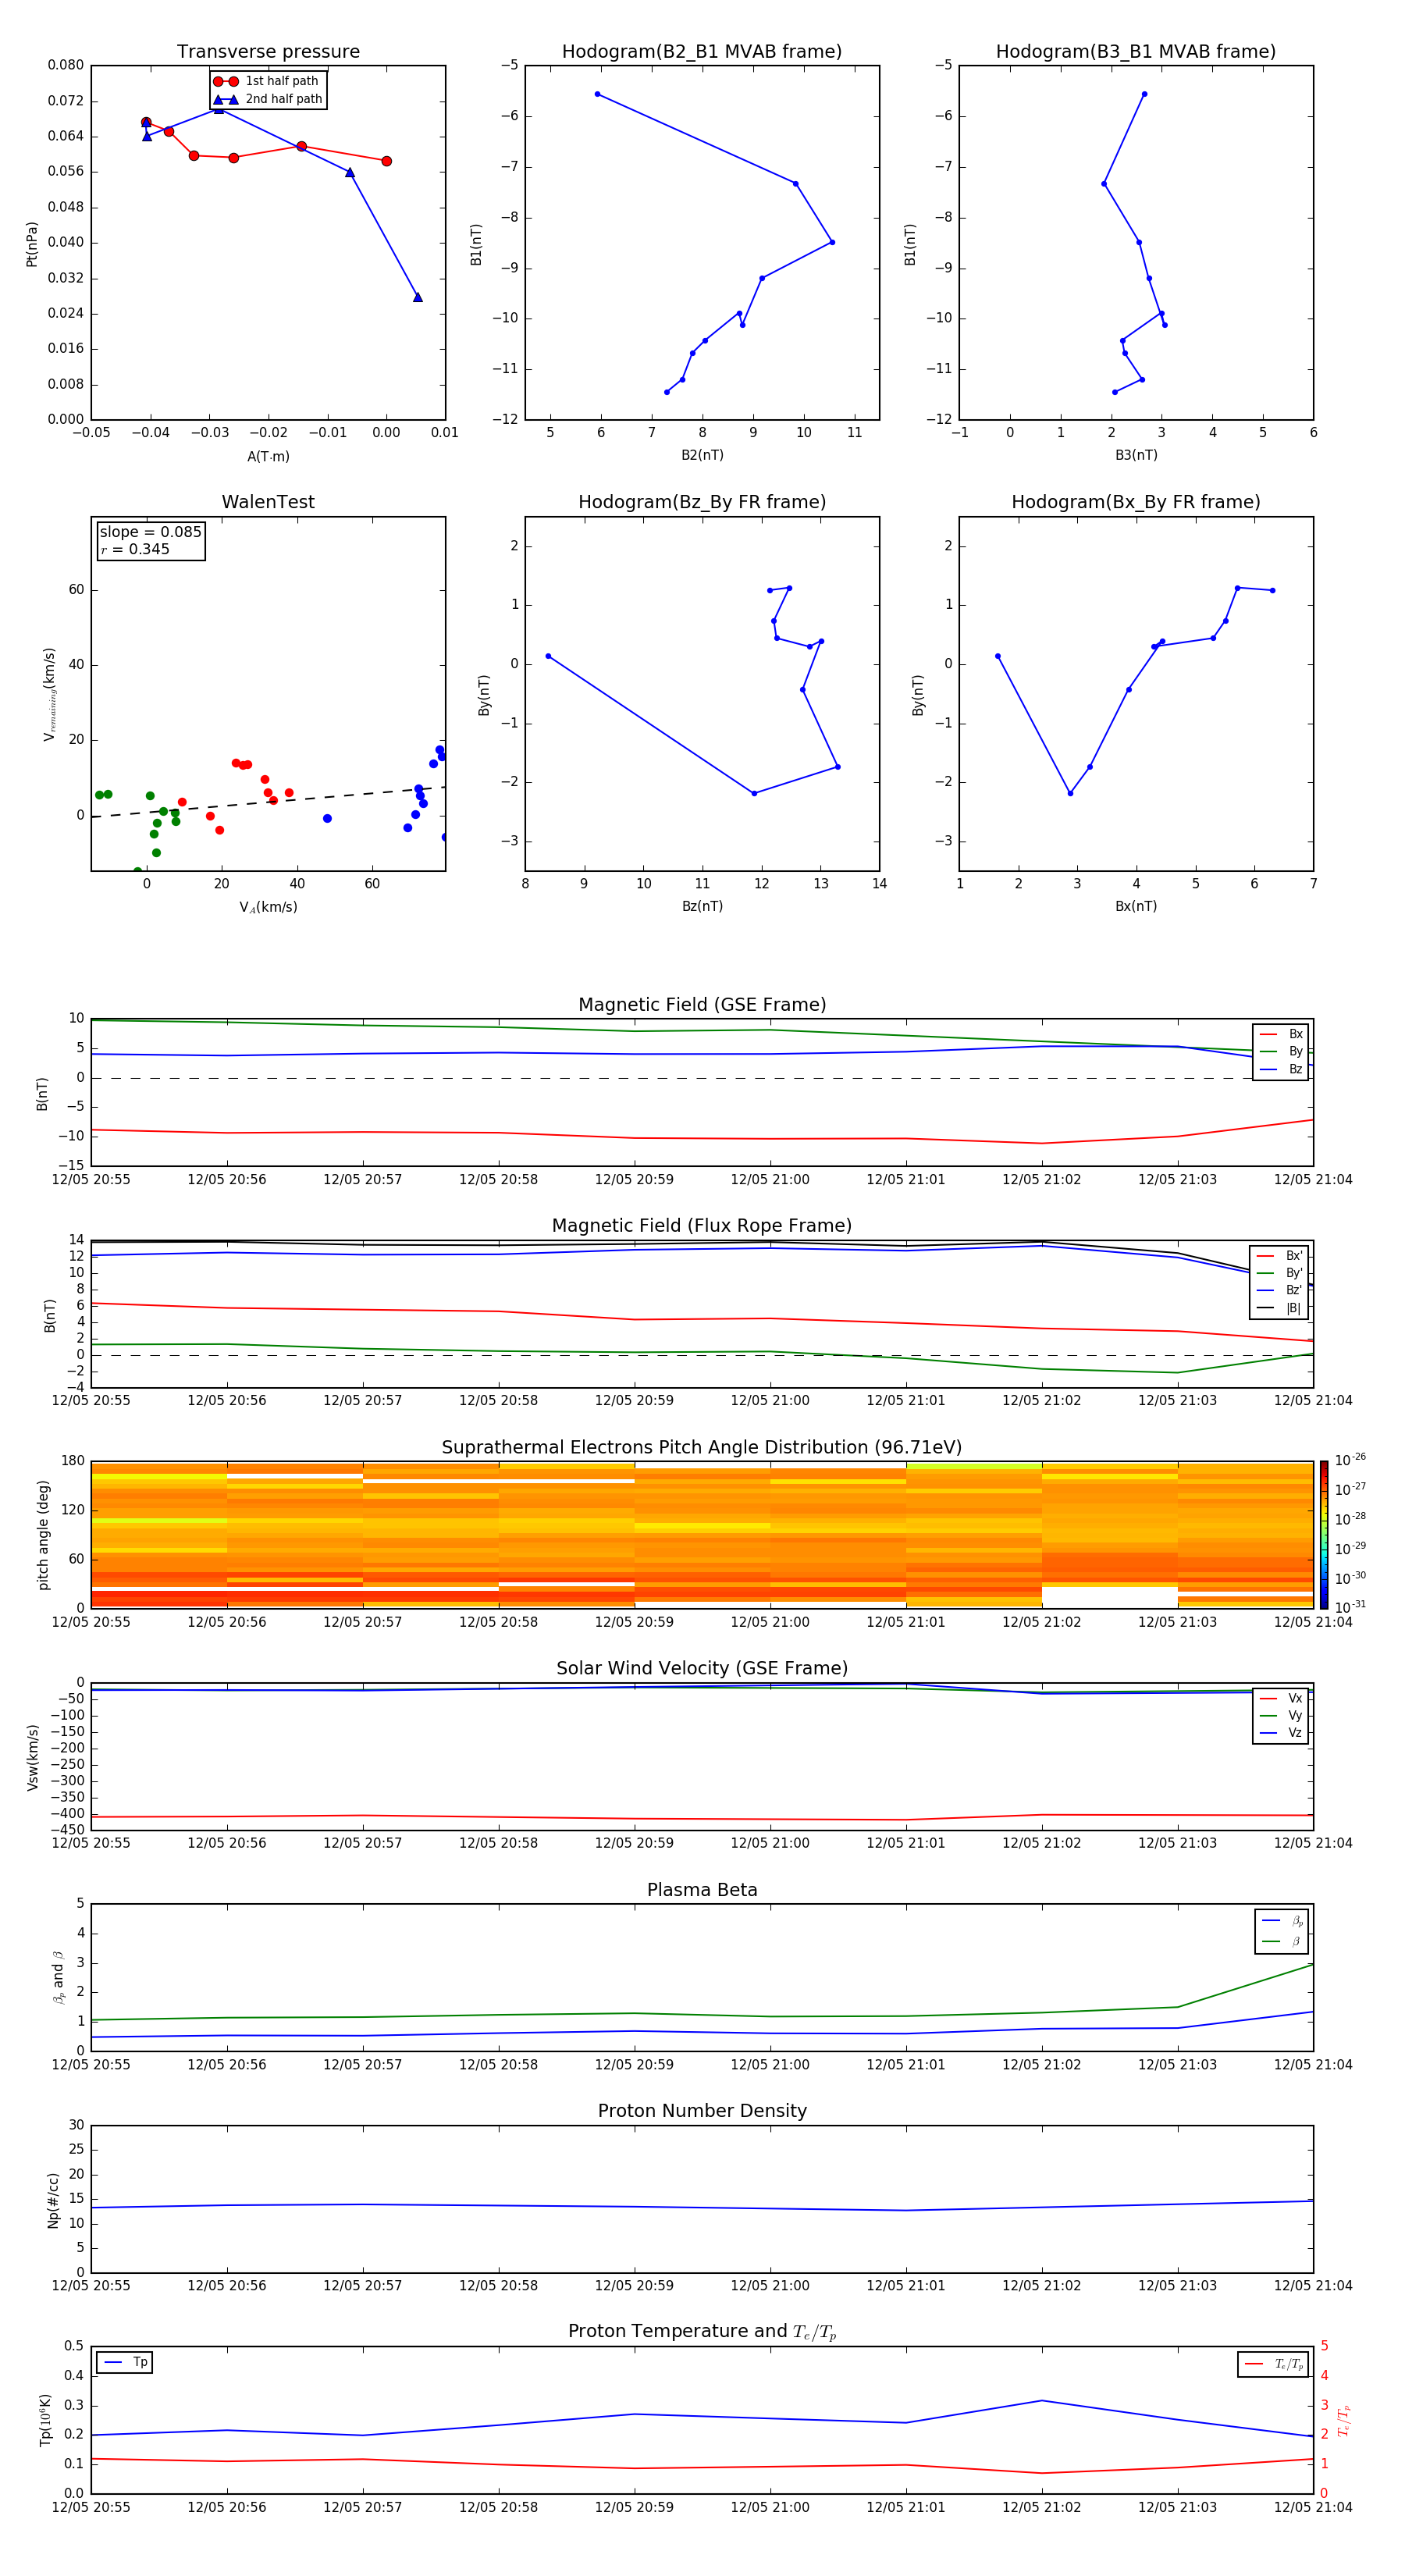Click the "WalenTest" plot title
The width and height of the screenshot is (1405, 2576).
tap(268, 502)
